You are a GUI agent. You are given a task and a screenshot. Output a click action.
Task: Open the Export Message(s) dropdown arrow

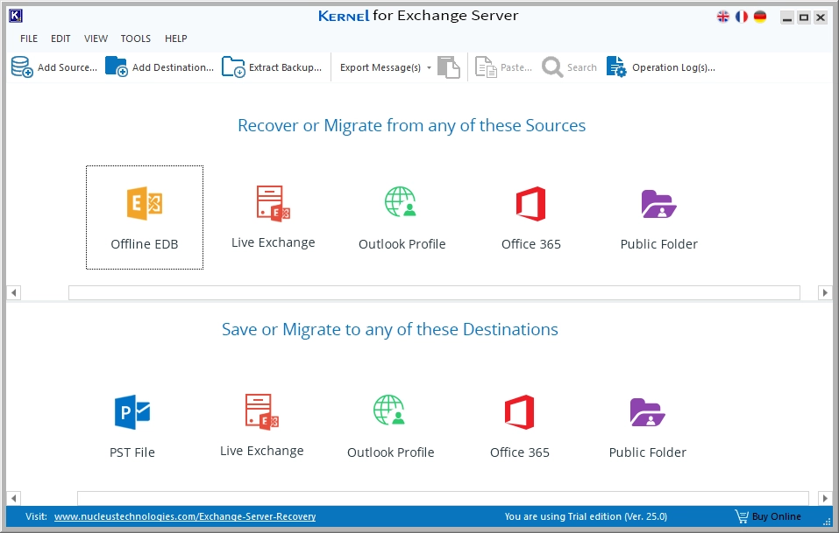(x=429, y=67)
